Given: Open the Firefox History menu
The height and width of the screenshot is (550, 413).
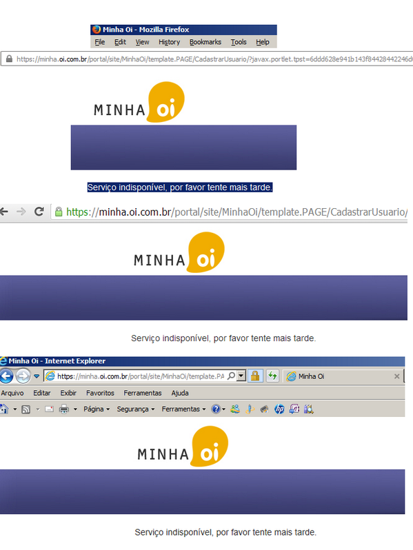Looking at the screenshot, I should point(169,42).
